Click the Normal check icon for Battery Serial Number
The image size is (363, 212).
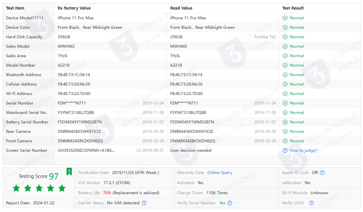coord(285,122)
